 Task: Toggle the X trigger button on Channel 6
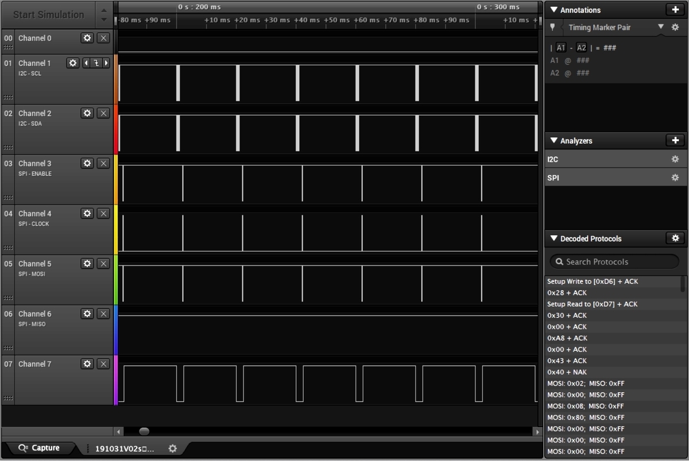(x=103, y=314)
